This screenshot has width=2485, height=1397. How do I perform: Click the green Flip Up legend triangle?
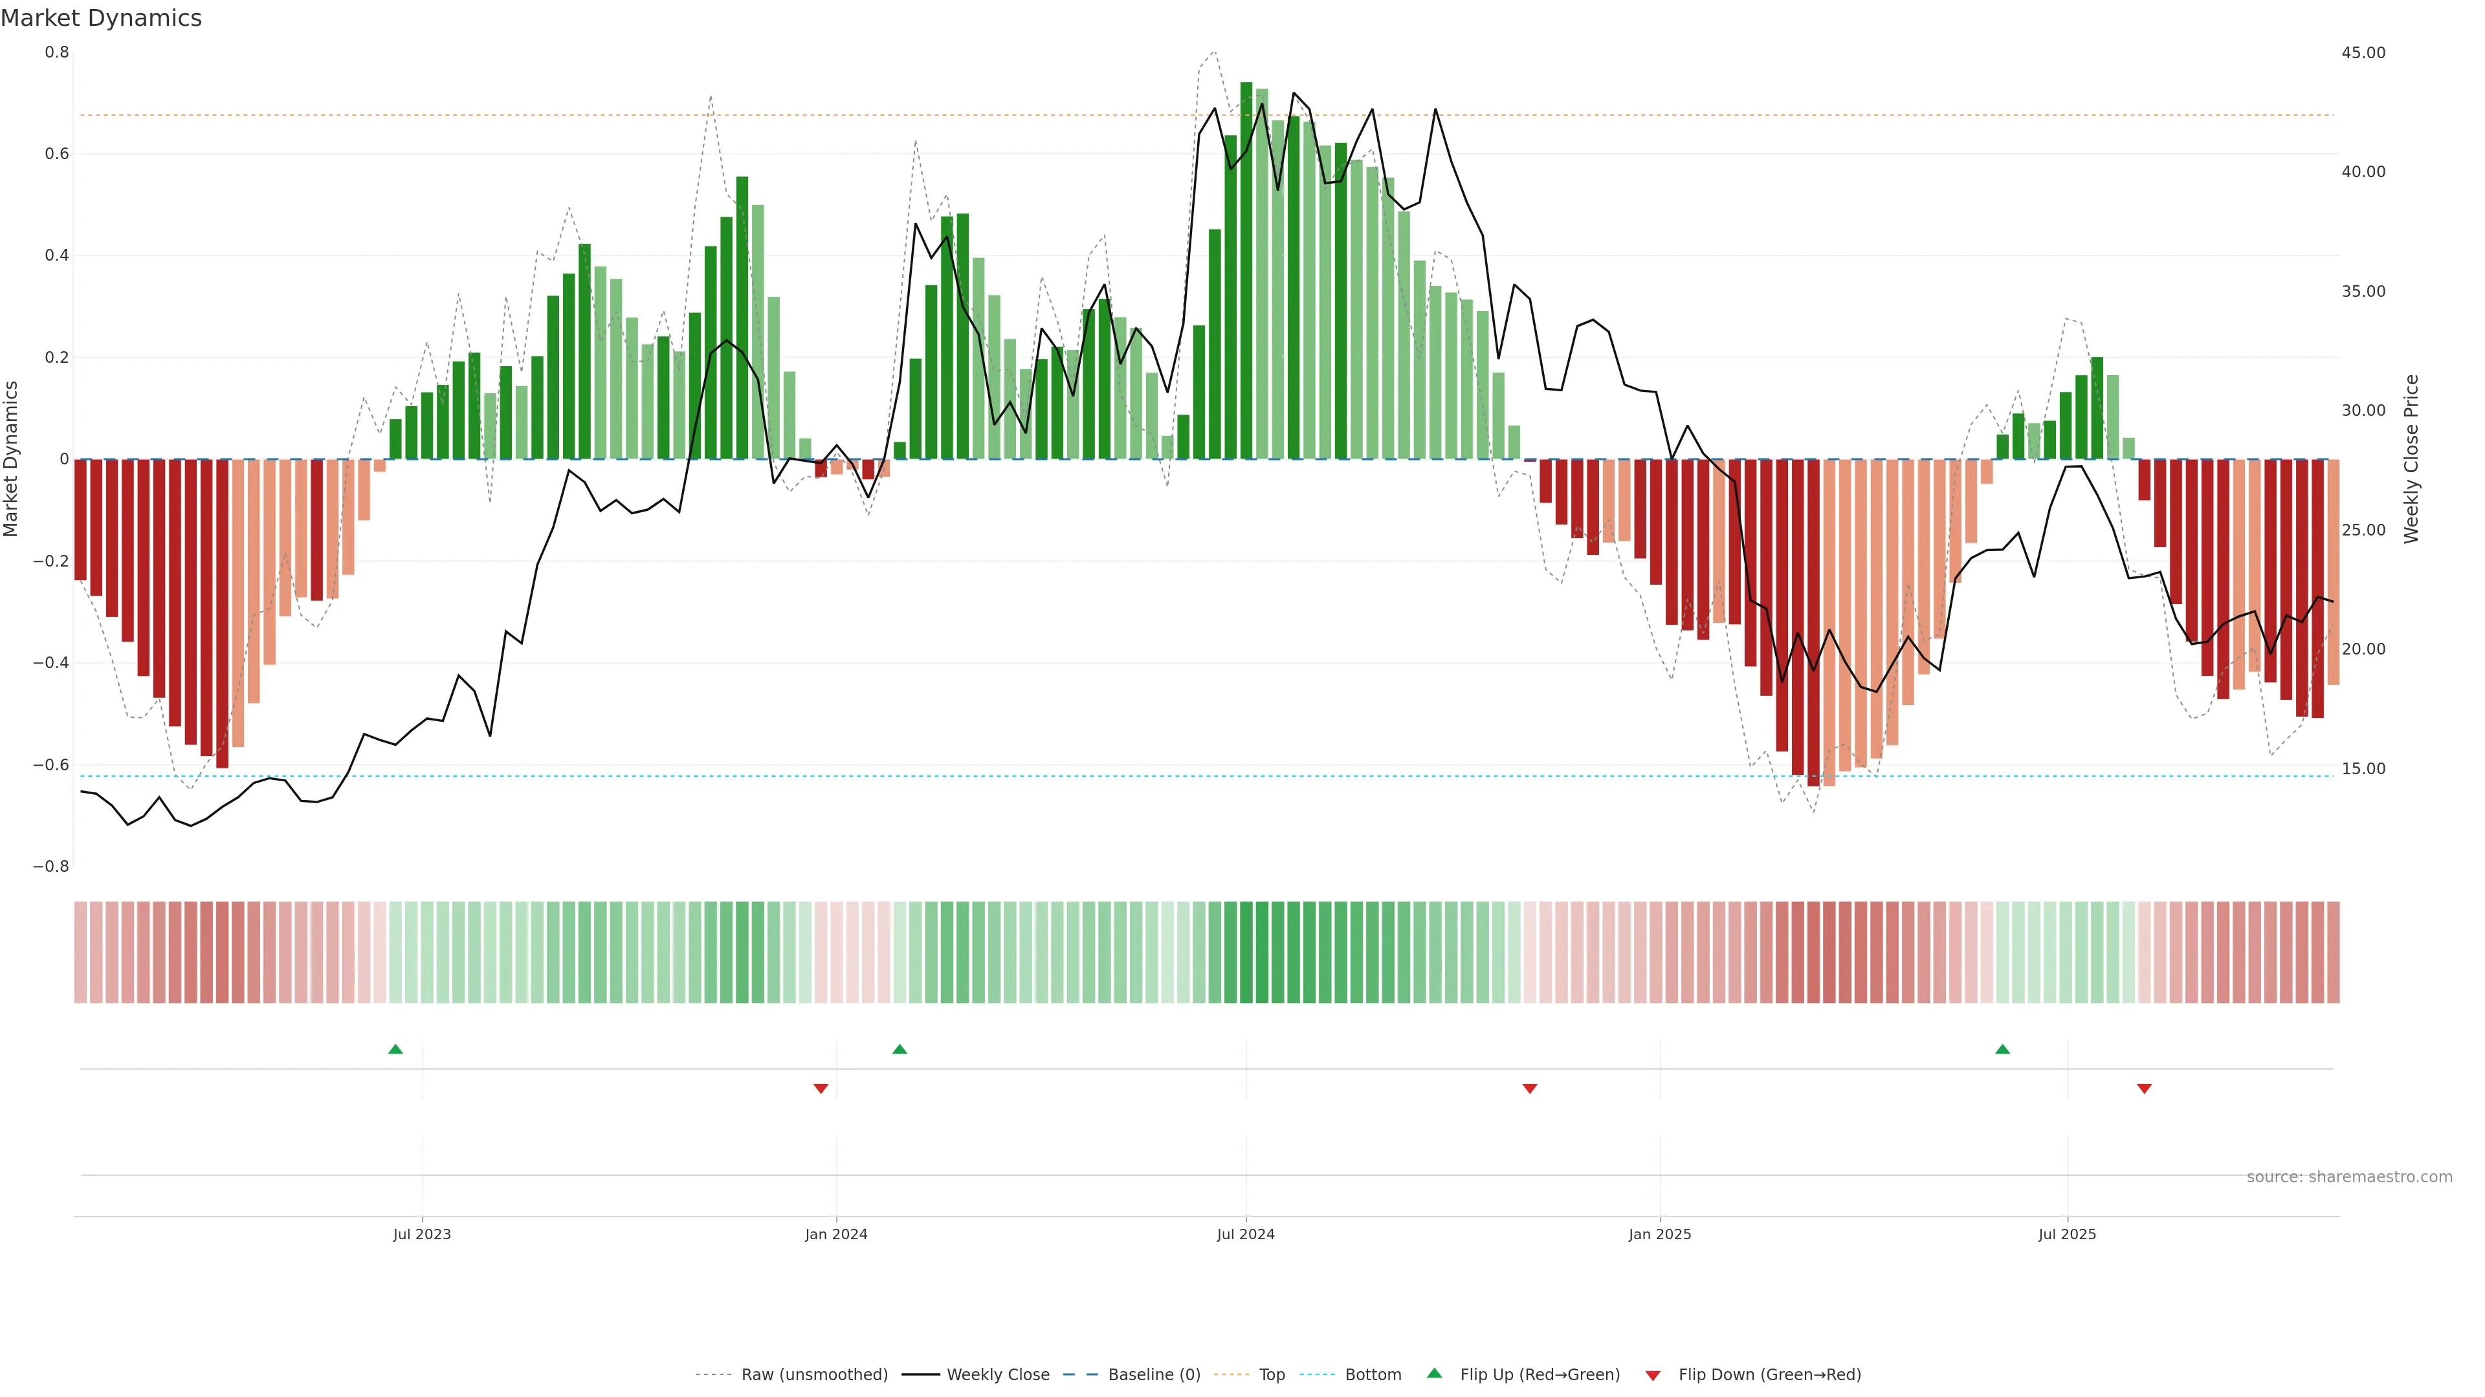(1435, 1373)
